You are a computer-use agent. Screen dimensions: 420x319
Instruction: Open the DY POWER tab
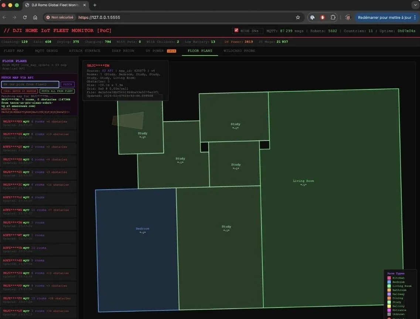coord(161,51)
